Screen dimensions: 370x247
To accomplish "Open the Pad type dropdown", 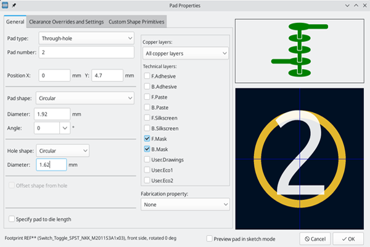I will (x=86, y=38).
